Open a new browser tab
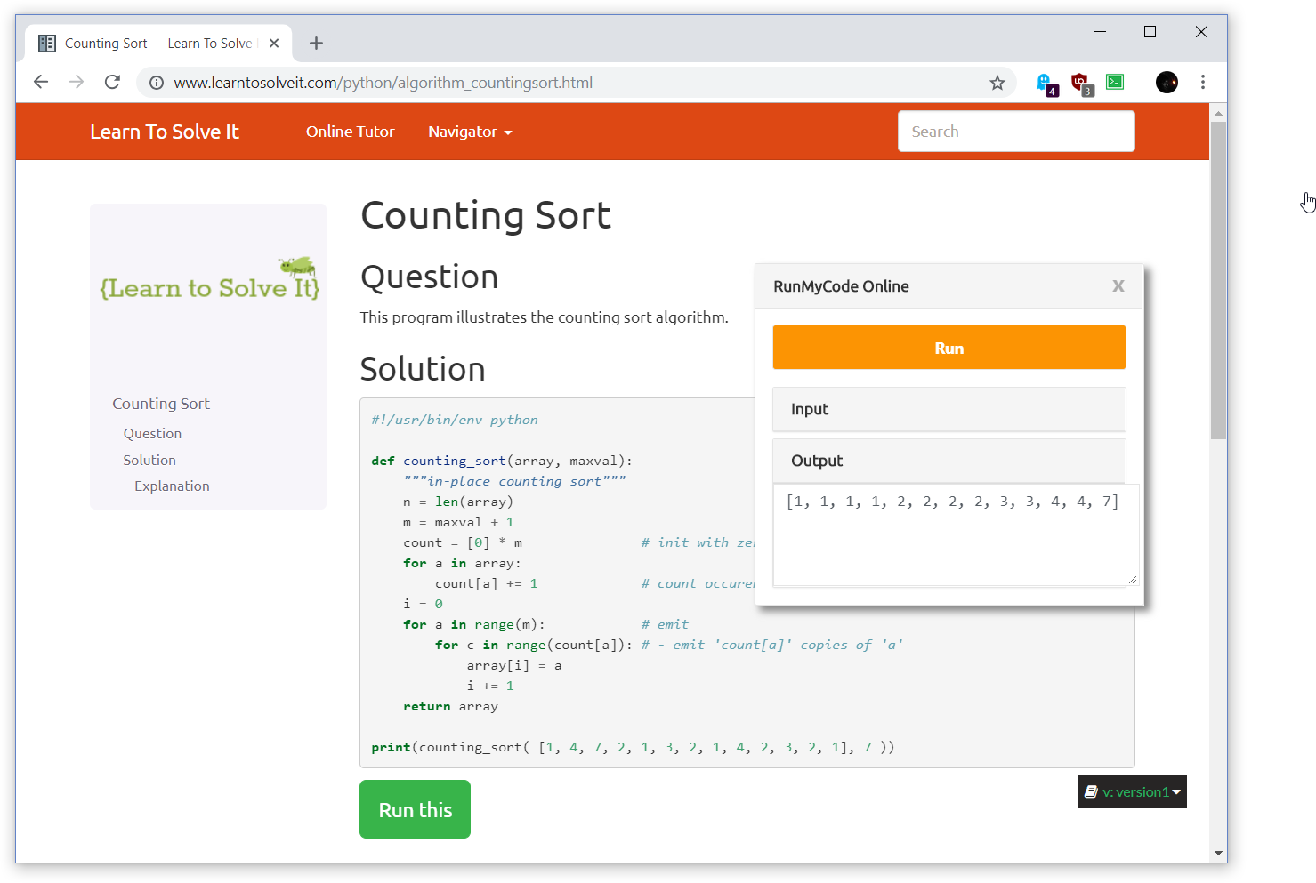The image size is (1316, 883). 316,43
